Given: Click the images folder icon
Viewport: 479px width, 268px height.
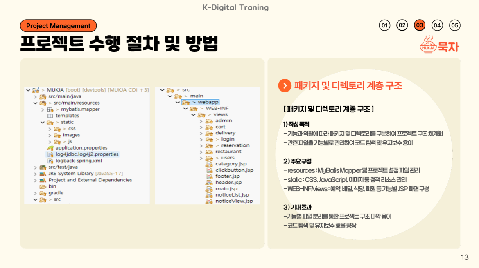Looking at the screenshot, I should click(57, 135).
